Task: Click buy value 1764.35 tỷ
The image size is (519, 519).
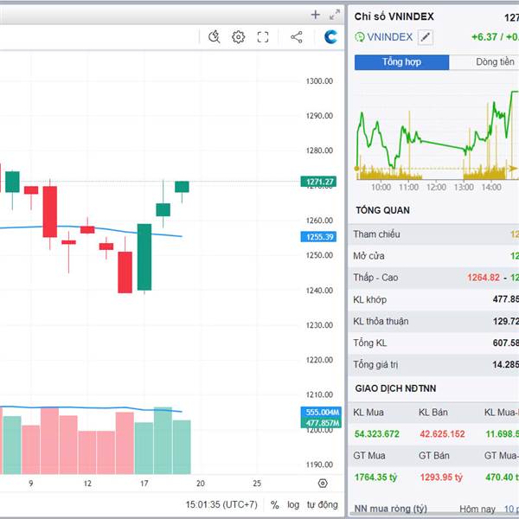Action: pyautogui.click(x=375, y=477)
